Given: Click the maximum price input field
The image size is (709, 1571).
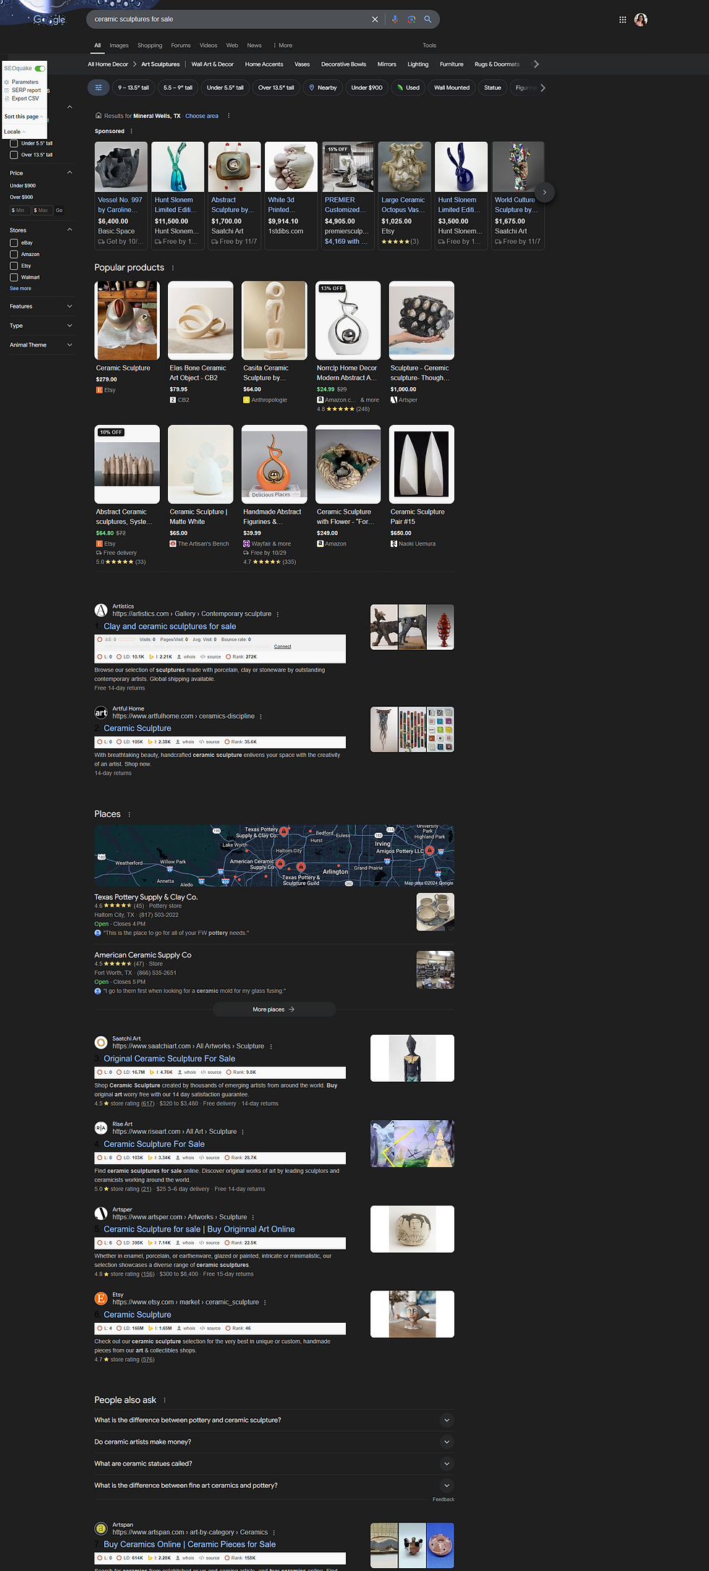Looking at the screenshot, I should pyautogui.click(x=42, y=211).
